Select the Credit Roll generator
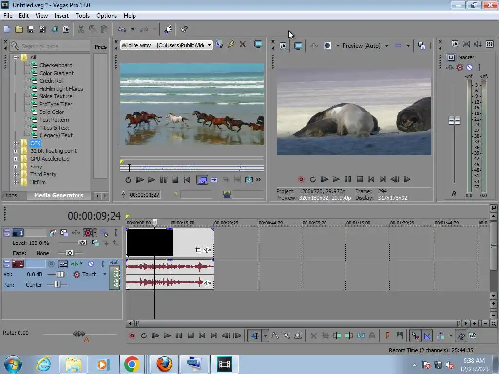Screen dimensions: 499x374 51,81
